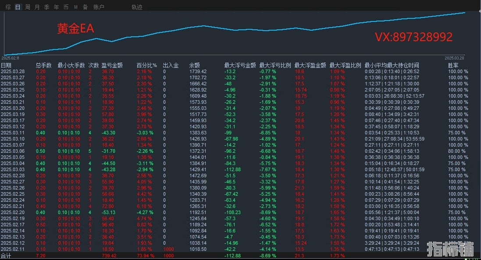
Task: Sort by the 余额 column header
Action: point(194,65)
